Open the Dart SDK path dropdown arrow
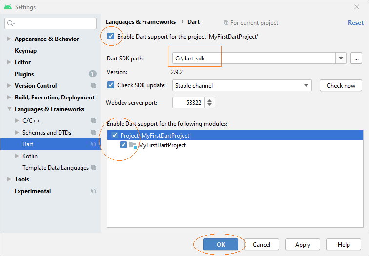 [x=341, y=59]
